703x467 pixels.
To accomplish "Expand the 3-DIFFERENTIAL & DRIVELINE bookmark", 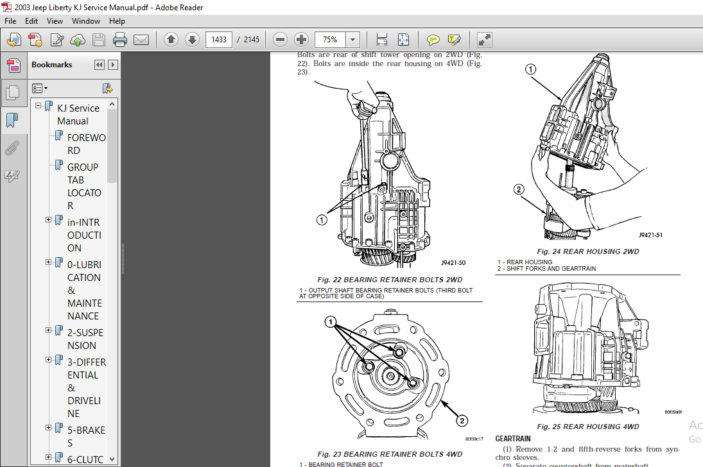I will 48,359.
